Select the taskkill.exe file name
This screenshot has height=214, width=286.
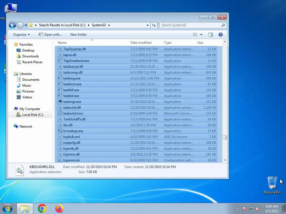click(71, 90)
